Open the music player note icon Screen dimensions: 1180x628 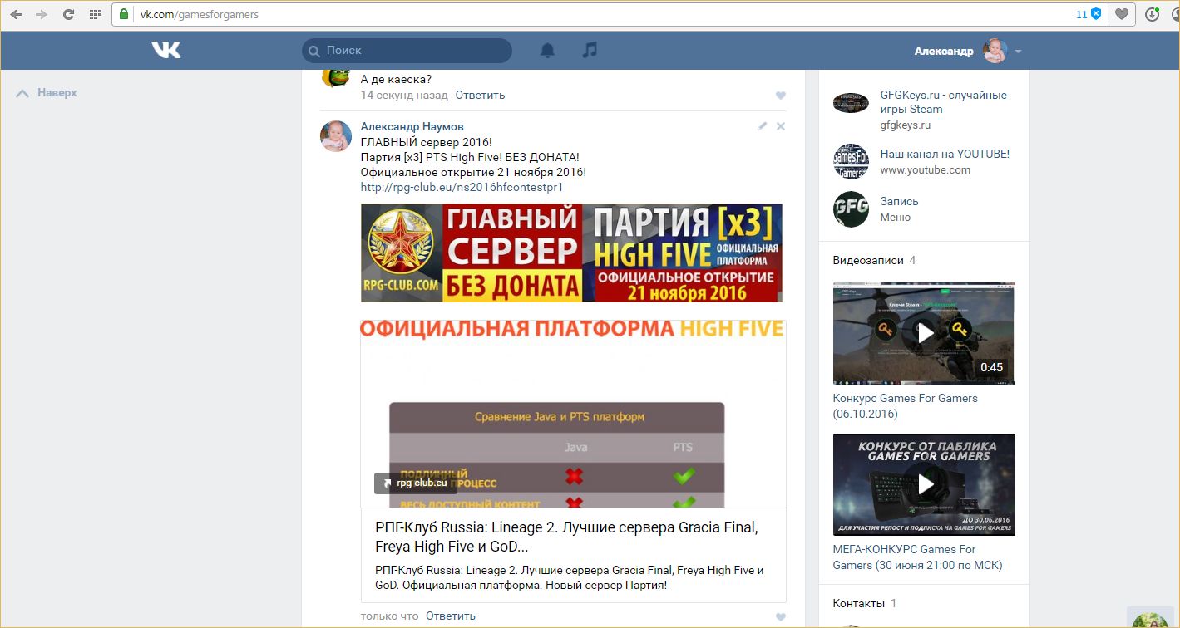click(x=590, y=51)
